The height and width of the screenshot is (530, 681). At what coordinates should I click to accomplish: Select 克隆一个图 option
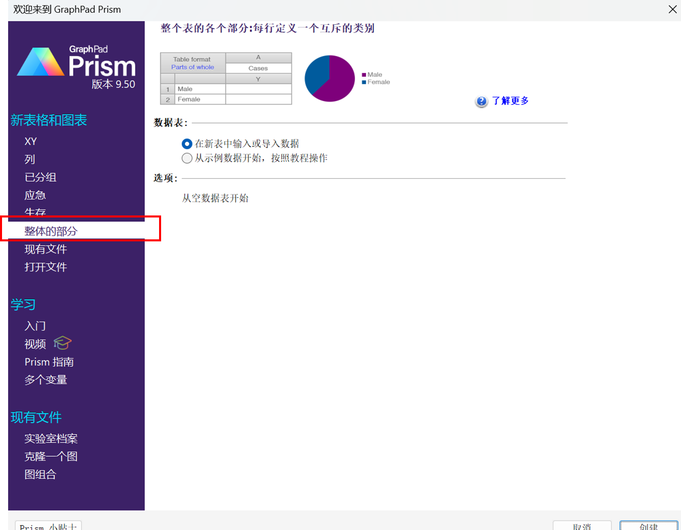tap(51, 456)
